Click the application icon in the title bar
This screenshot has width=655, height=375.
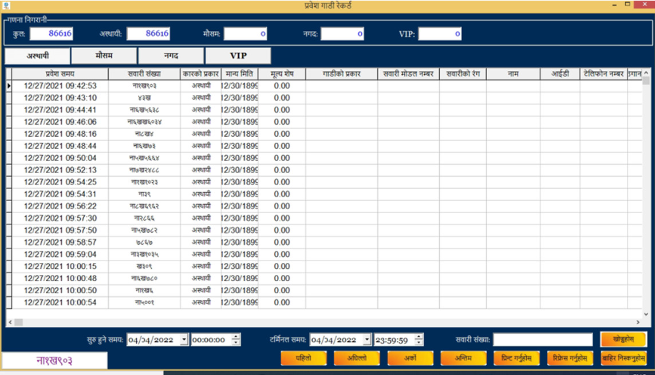pyautogui.click(x=6, y=5)
